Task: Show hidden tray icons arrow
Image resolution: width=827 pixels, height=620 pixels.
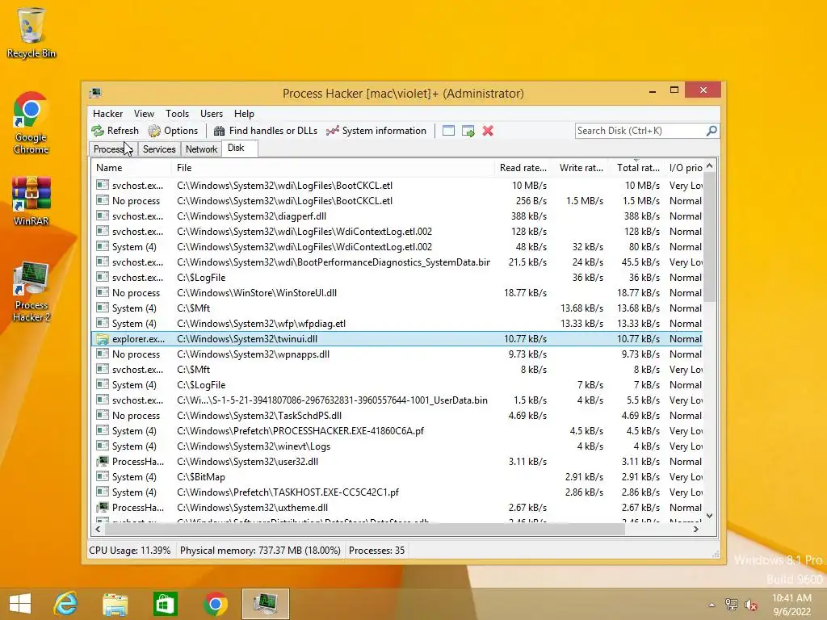Action: (x=712, y=605)
